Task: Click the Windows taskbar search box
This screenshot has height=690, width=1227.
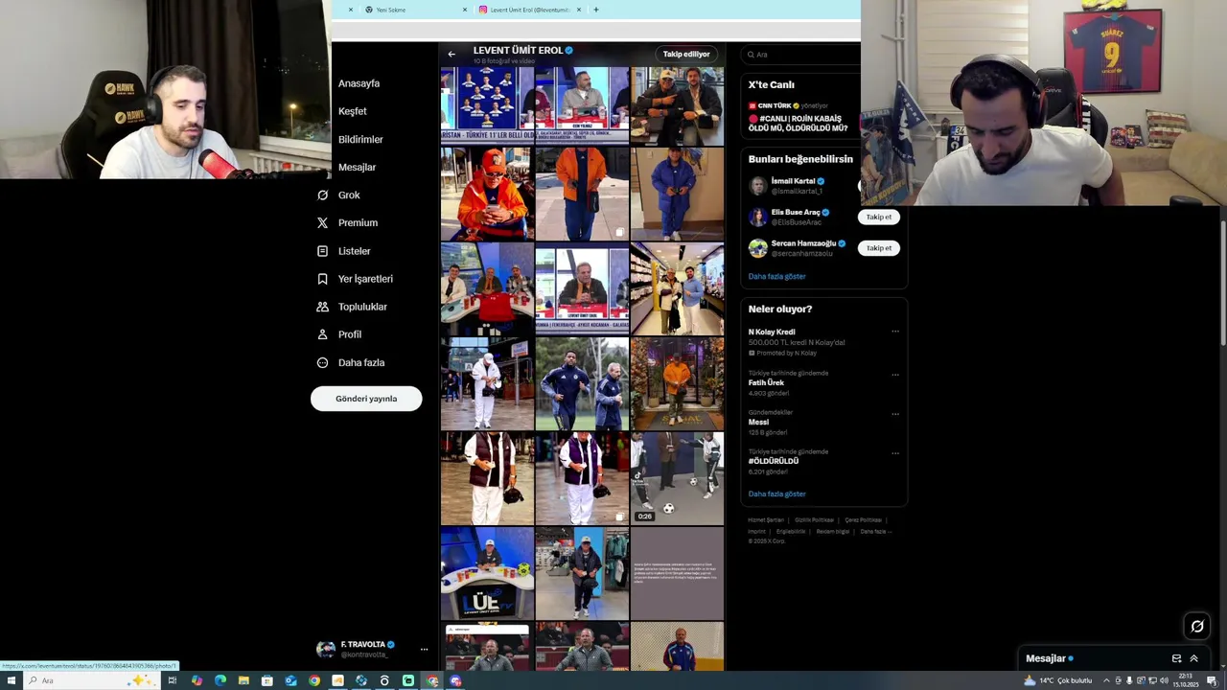Action: pyautogui.click(x=91, y=680)
